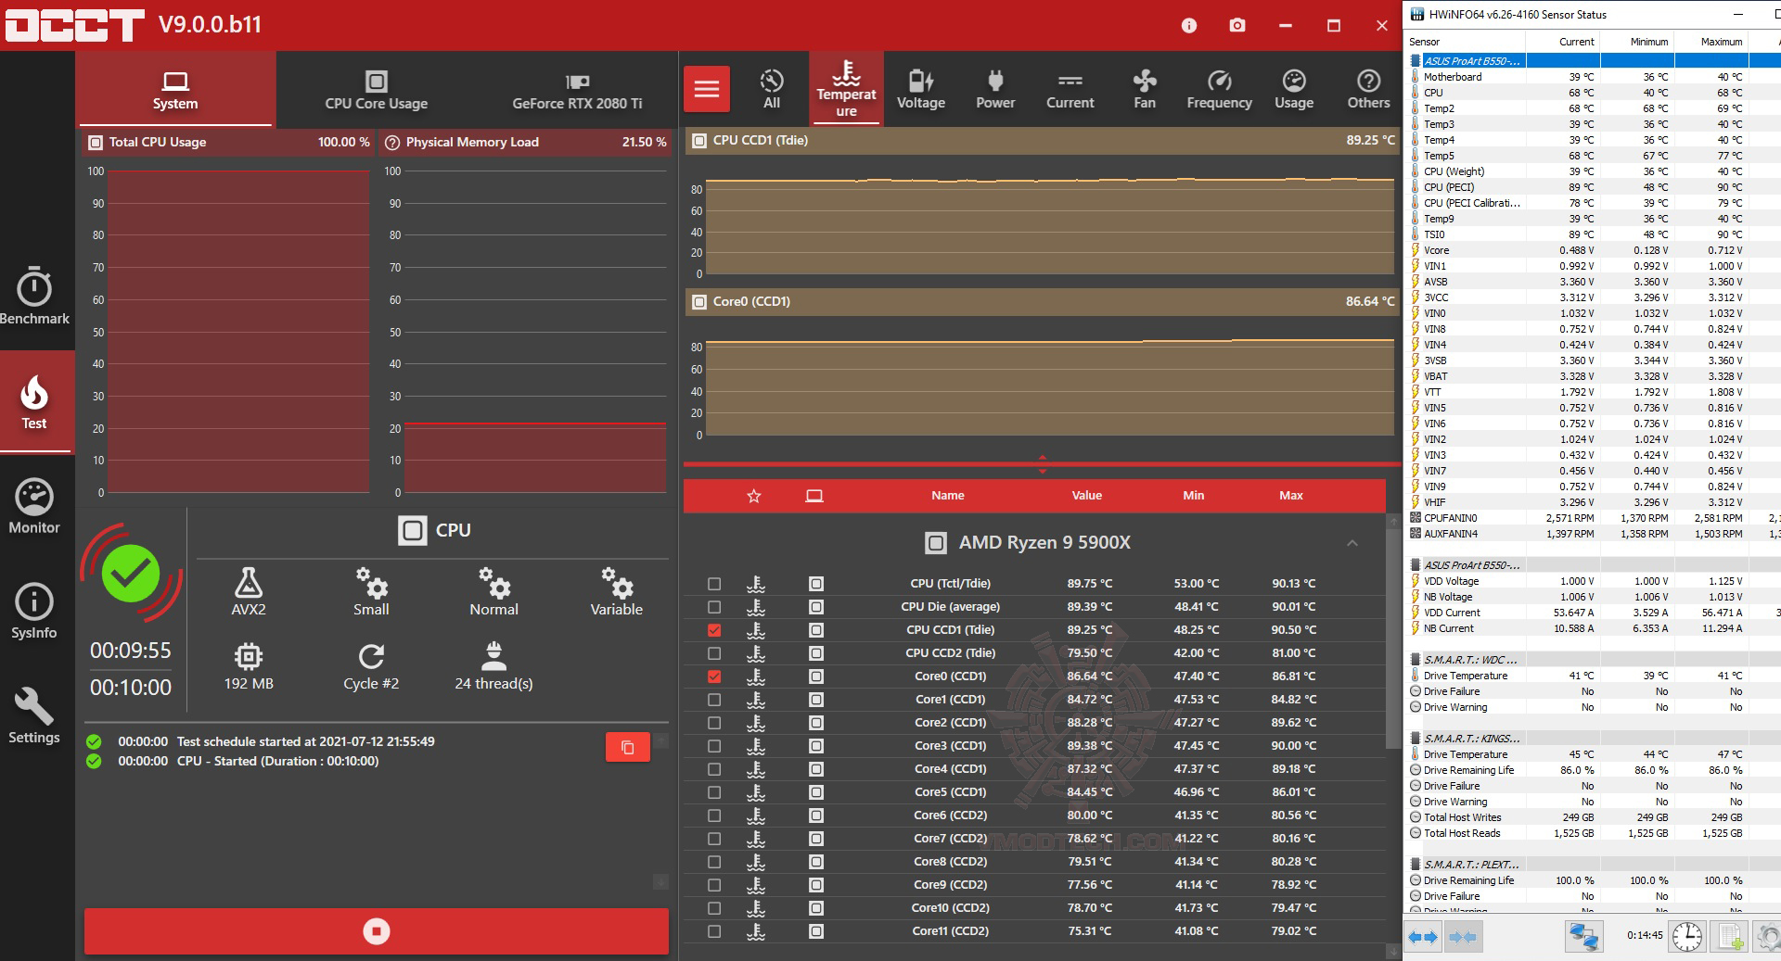Viewport: 1781px width, 961px height.
Task: Uncheck the CPU CCD1 (Tdie) checkbox
Action: (x=714, y=630)
